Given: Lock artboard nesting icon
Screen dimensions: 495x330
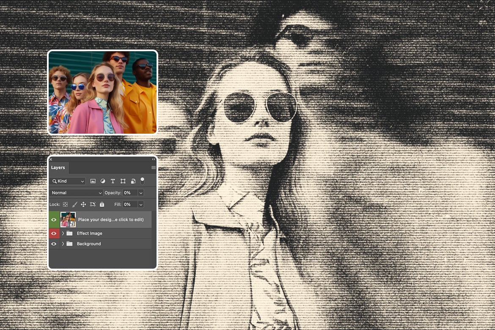Looking at the screenshot, I should pos(93,204).
